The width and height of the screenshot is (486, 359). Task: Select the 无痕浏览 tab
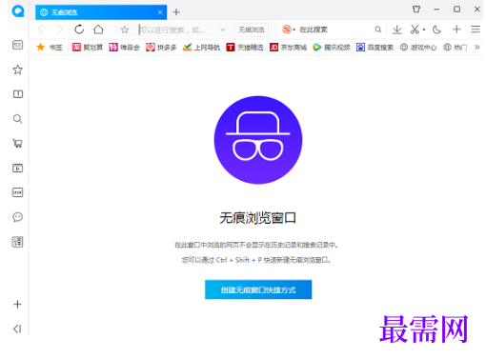click(101, 12)
